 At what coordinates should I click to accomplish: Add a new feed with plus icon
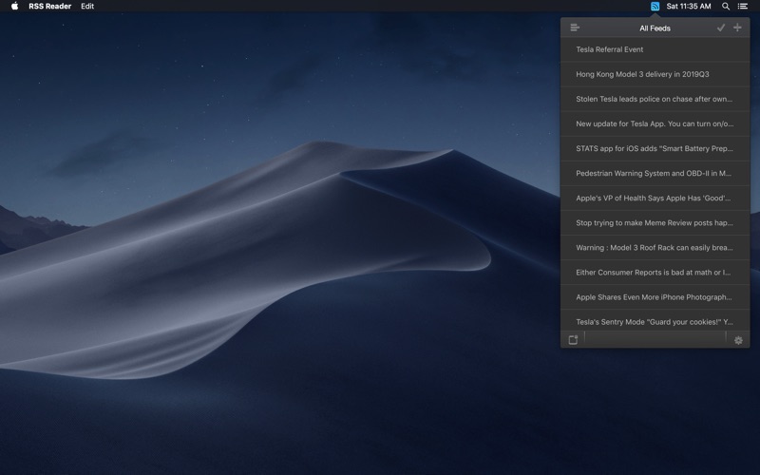coord(737,28)
